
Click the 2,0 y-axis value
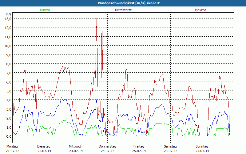click(x=9, y=118)
